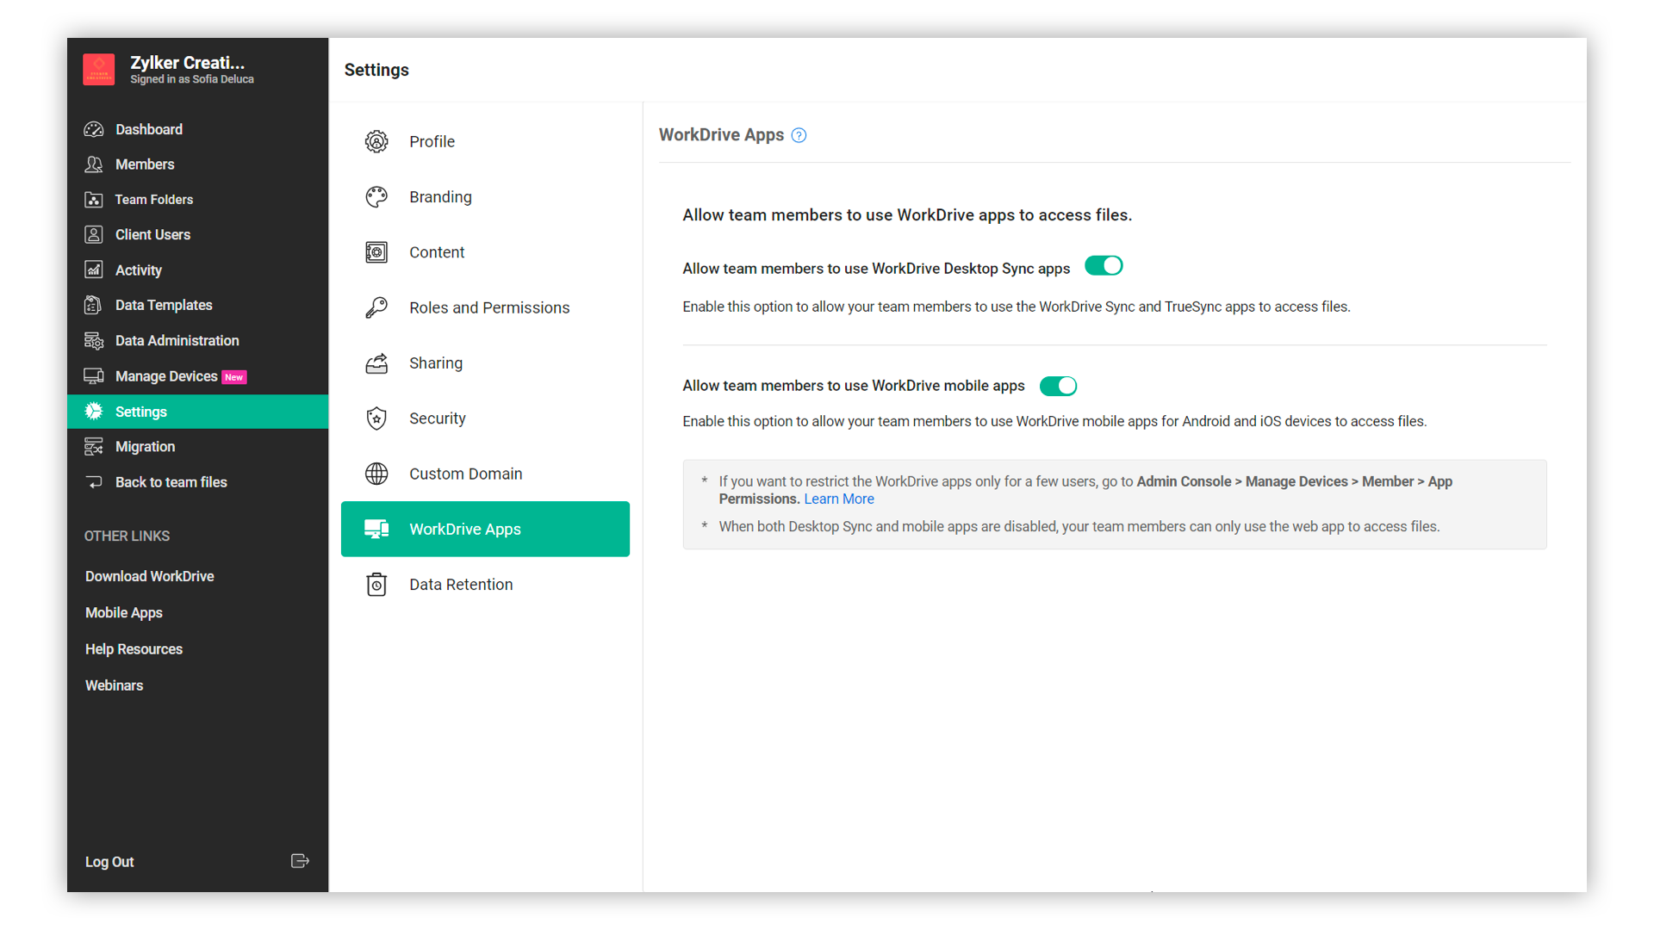Turn off the WorkDrive mobile apps toggle
Viewport: 1654px width, 930px height.
[1058, 387]
